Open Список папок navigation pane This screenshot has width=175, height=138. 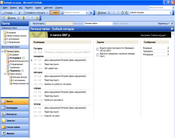15,127
